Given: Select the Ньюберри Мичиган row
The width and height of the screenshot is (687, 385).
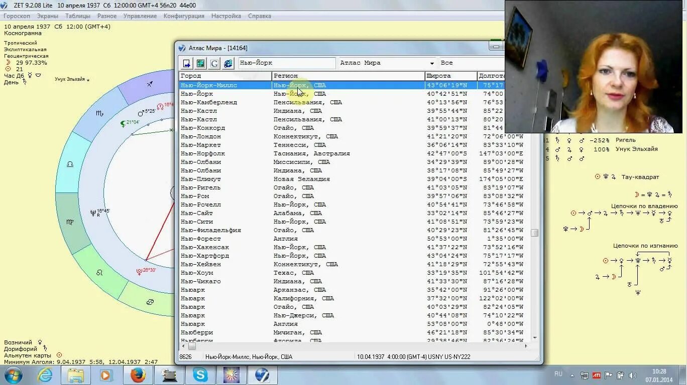Looking at the screenshot, I should (355, 332).
